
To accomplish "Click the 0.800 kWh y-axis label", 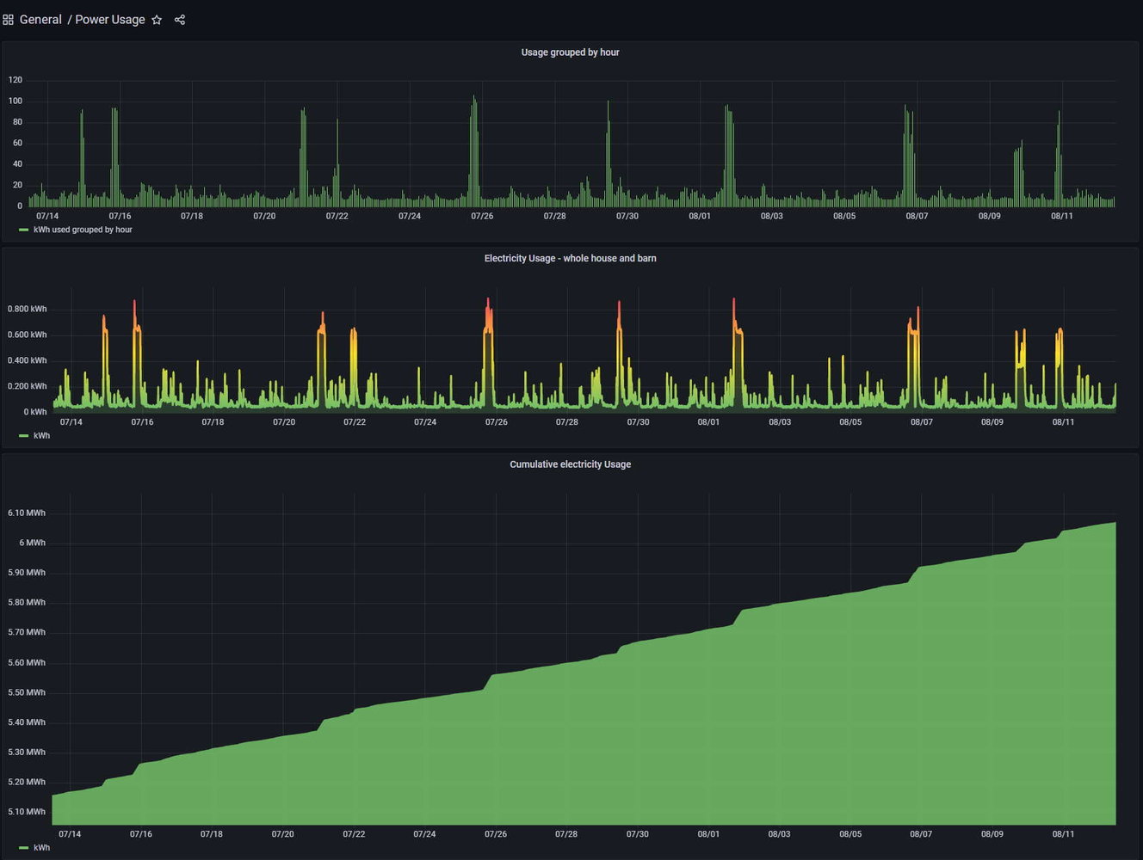I will coord(28,309).
